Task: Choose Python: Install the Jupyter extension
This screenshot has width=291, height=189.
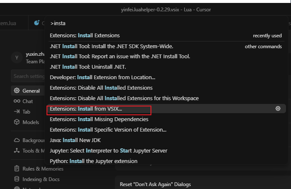Action: (93, 161)
